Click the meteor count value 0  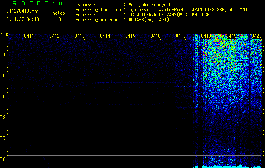tap(60, 19)
